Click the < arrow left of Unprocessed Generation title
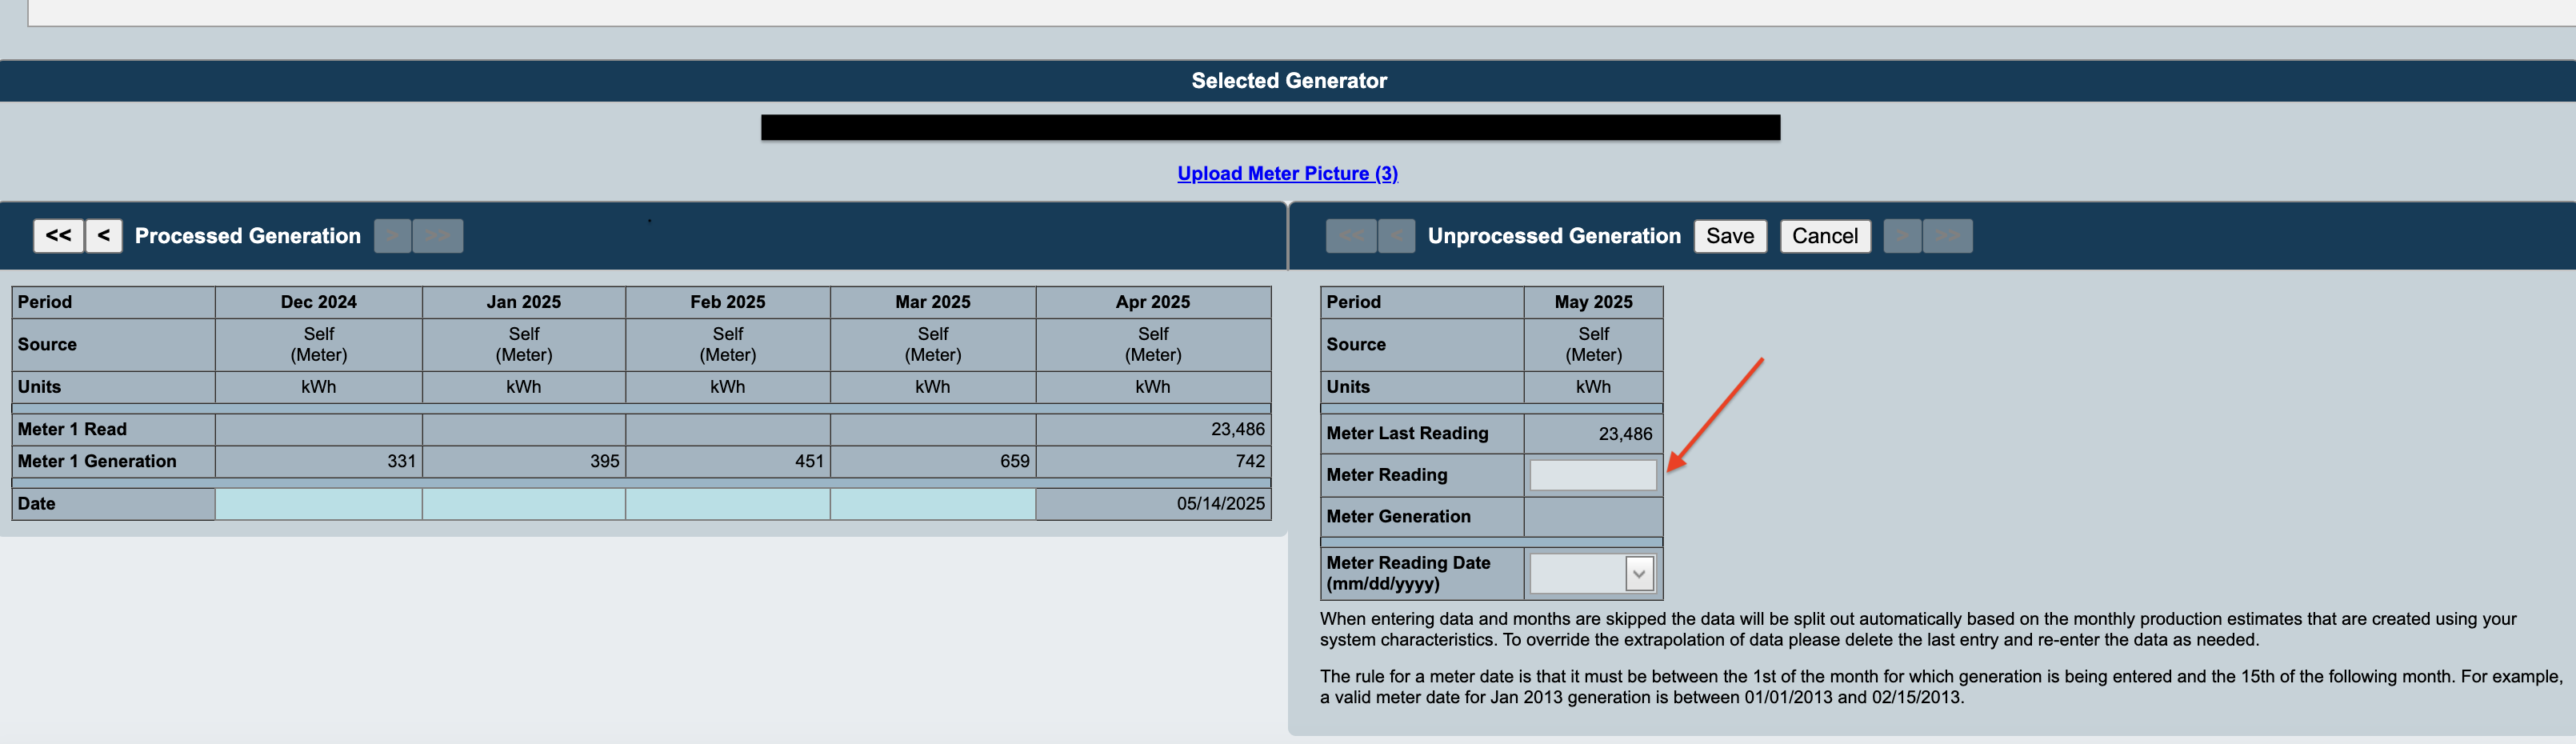The height and width of the screenshot is (744, 2576). click(x=1396, y=236)
